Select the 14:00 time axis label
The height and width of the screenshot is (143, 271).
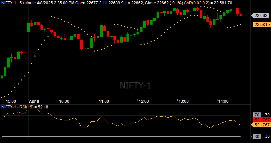click(x=223, y=101)
